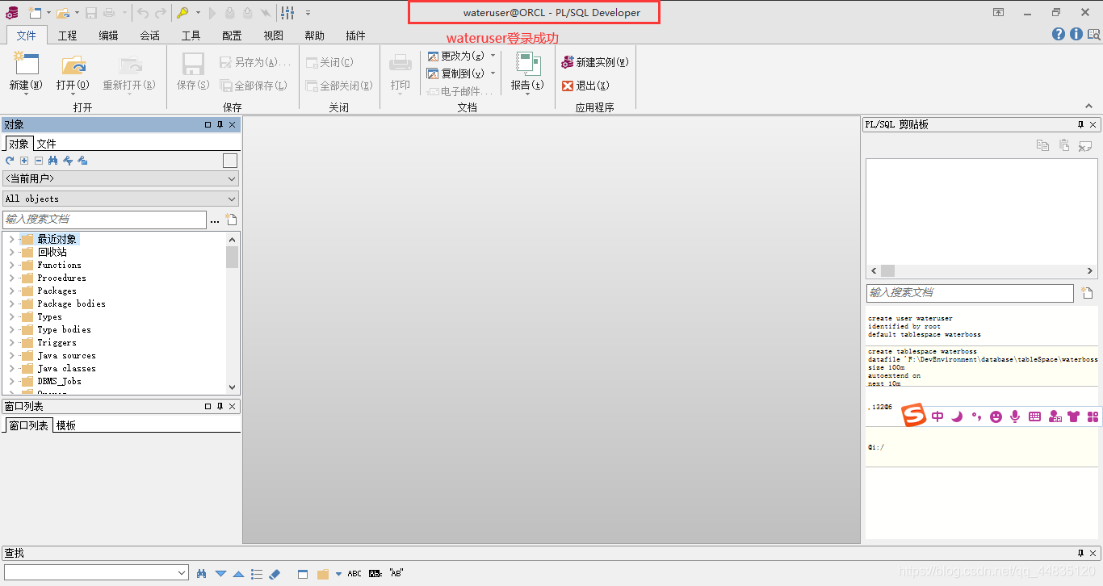The height and width of the screenshot is (586, 1103).
Task: Click the list results icon in 查找 bar
Action: pyautogui.click(x=257, y=574)
